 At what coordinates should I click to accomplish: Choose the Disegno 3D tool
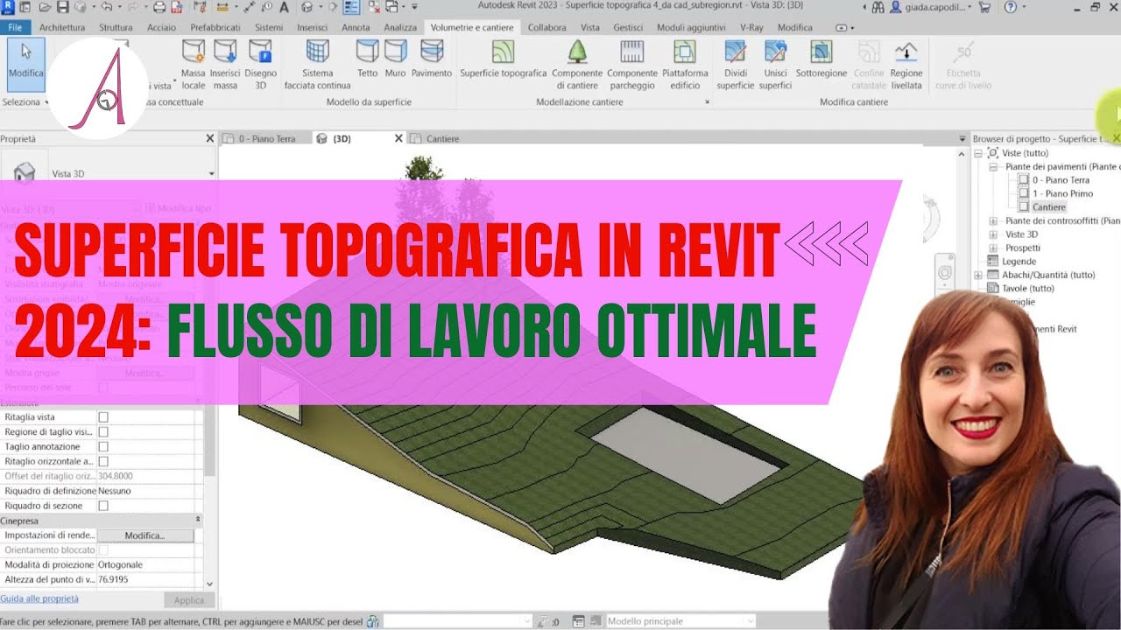click(x=260, y=65)
